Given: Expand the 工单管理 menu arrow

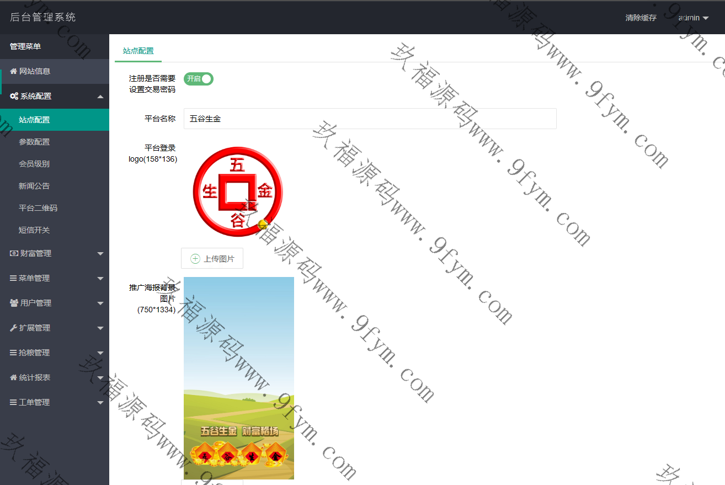Looking at the screenshot, I should coord(100,403).
